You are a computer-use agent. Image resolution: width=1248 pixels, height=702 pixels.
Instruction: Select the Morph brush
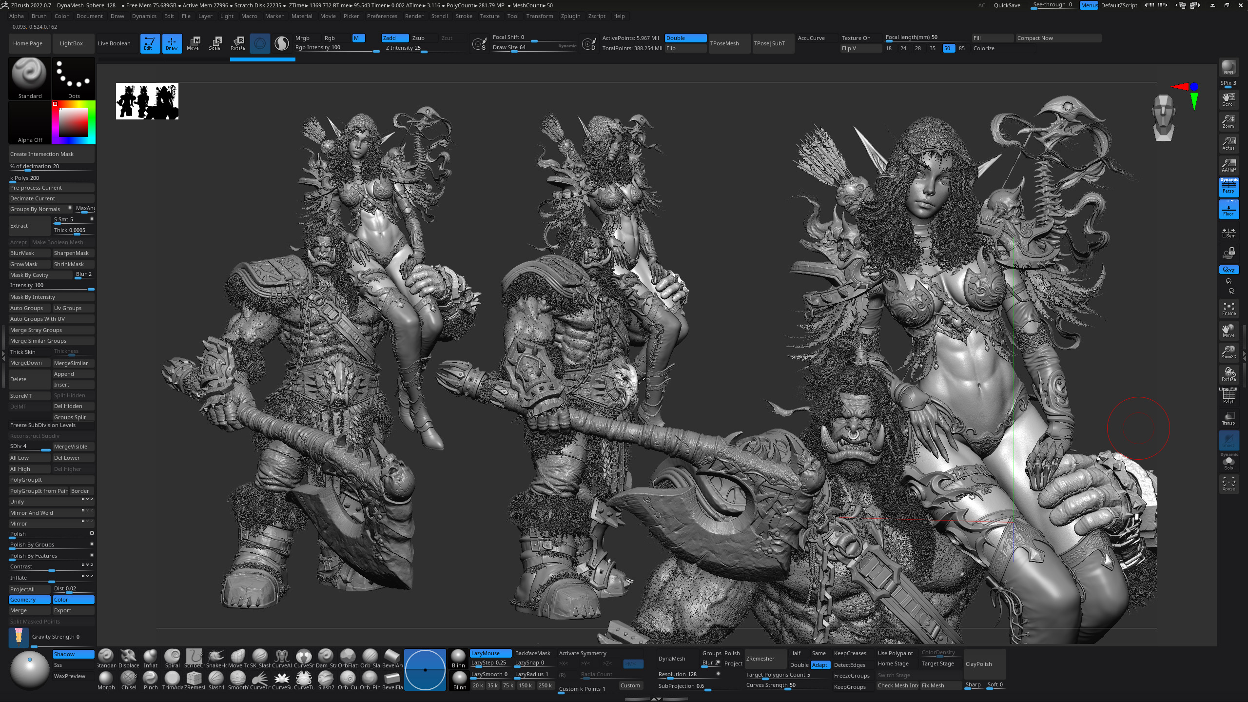pyautogui.click(x=106, y=681)
